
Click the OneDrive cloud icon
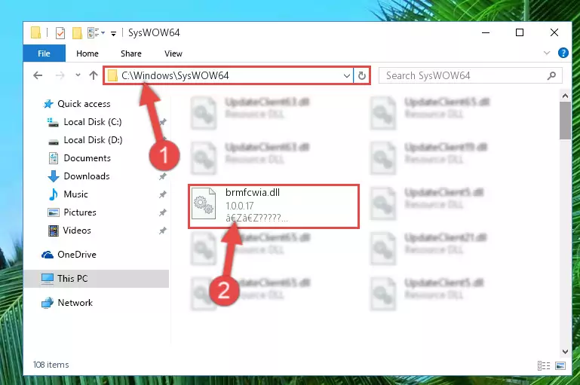[x=48, y=255]
